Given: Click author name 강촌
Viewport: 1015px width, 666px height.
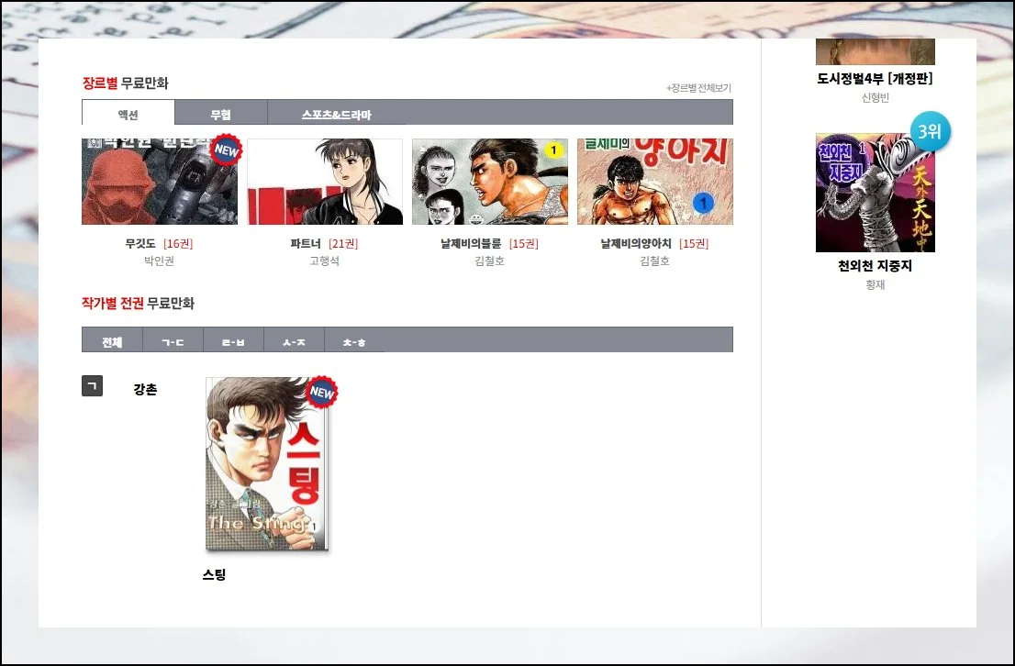Looking at the screenshot, I should tap(145, 389).
